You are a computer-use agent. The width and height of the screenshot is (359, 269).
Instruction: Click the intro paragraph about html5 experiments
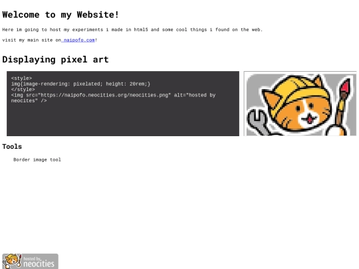click(132, 30)
